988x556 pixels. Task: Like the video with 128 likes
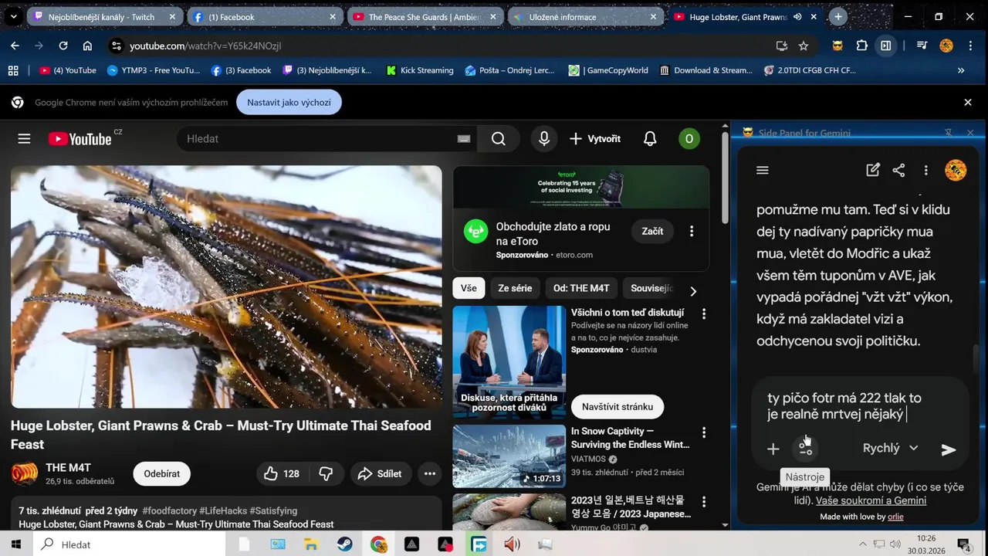click(282, 473)
